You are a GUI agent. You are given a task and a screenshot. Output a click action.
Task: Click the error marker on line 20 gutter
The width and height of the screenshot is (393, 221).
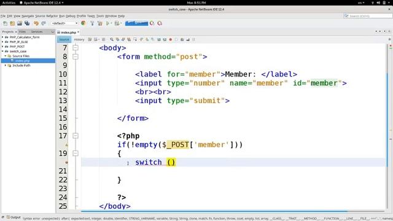coord(66,162)
